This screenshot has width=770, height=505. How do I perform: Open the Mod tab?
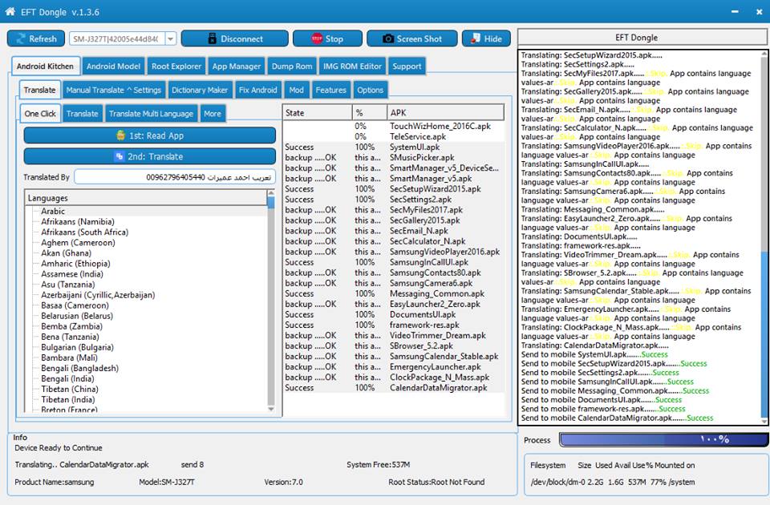point(296,91)
